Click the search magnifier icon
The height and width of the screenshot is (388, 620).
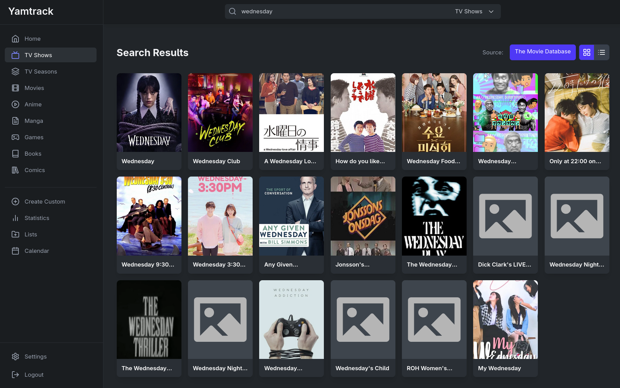[232, 11]
